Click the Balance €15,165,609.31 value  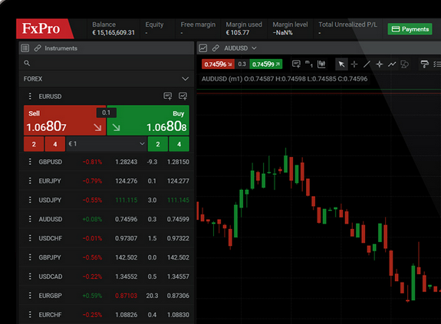pyautogui.click(x=114, y=33)
